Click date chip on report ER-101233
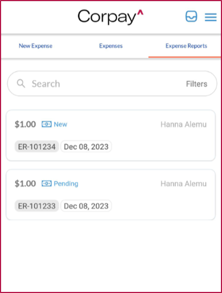Image resolution: width=222 pixels, height=293 pixels. click(86, 206)
